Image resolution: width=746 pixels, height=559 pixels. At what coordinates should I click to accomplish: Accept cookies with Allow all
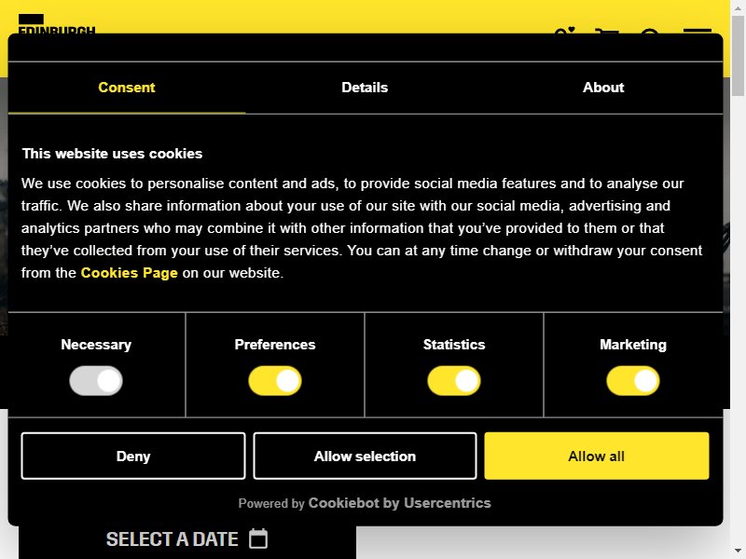(597, 456)
